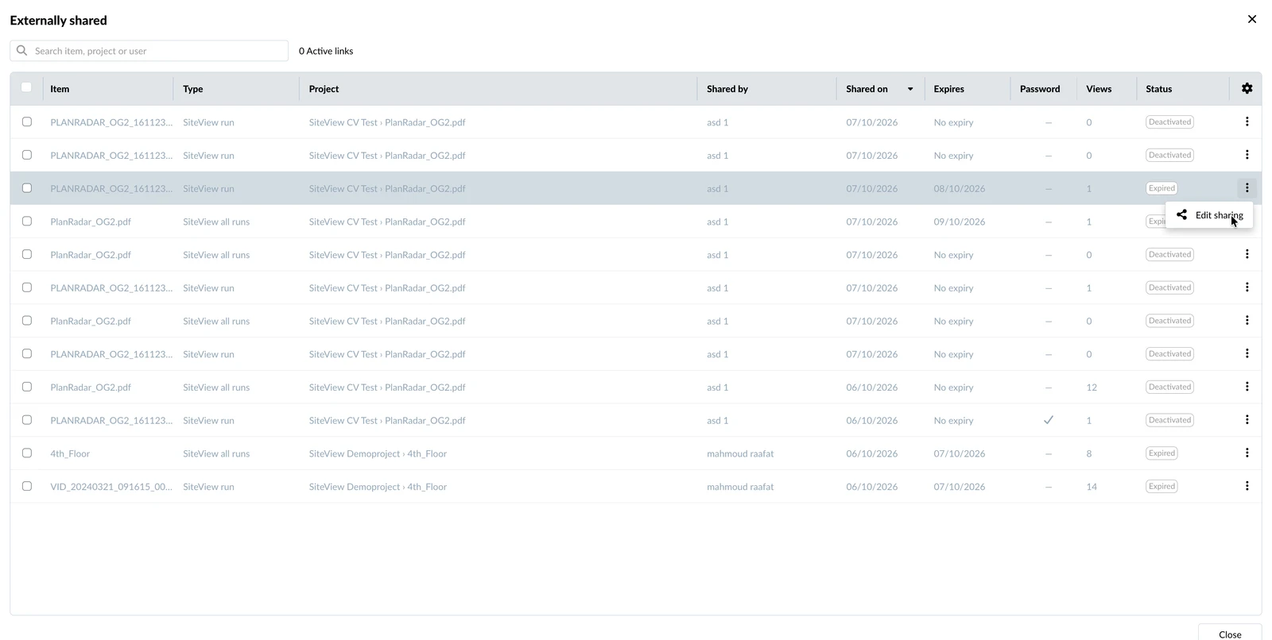Click Expired status badge in VID_20240321 row
Screen dimensions: 1272x640
pyautogui.click(x=1161, y=486)
